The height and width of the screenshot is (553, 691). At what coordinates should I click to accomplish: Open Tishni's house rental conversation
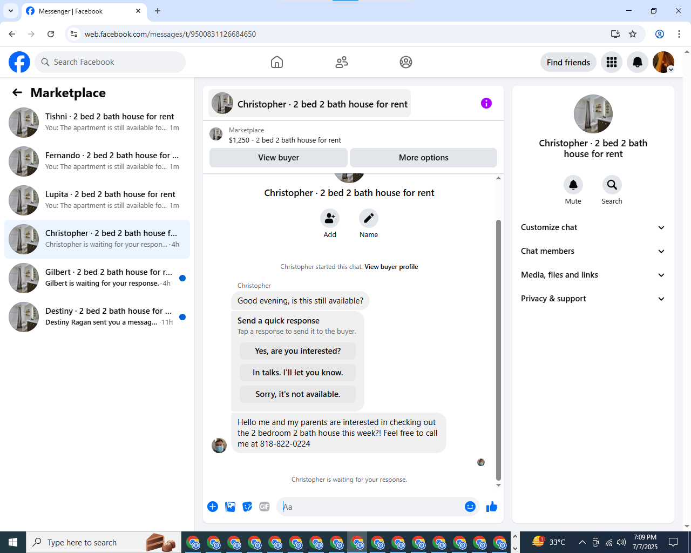point(97,123)
